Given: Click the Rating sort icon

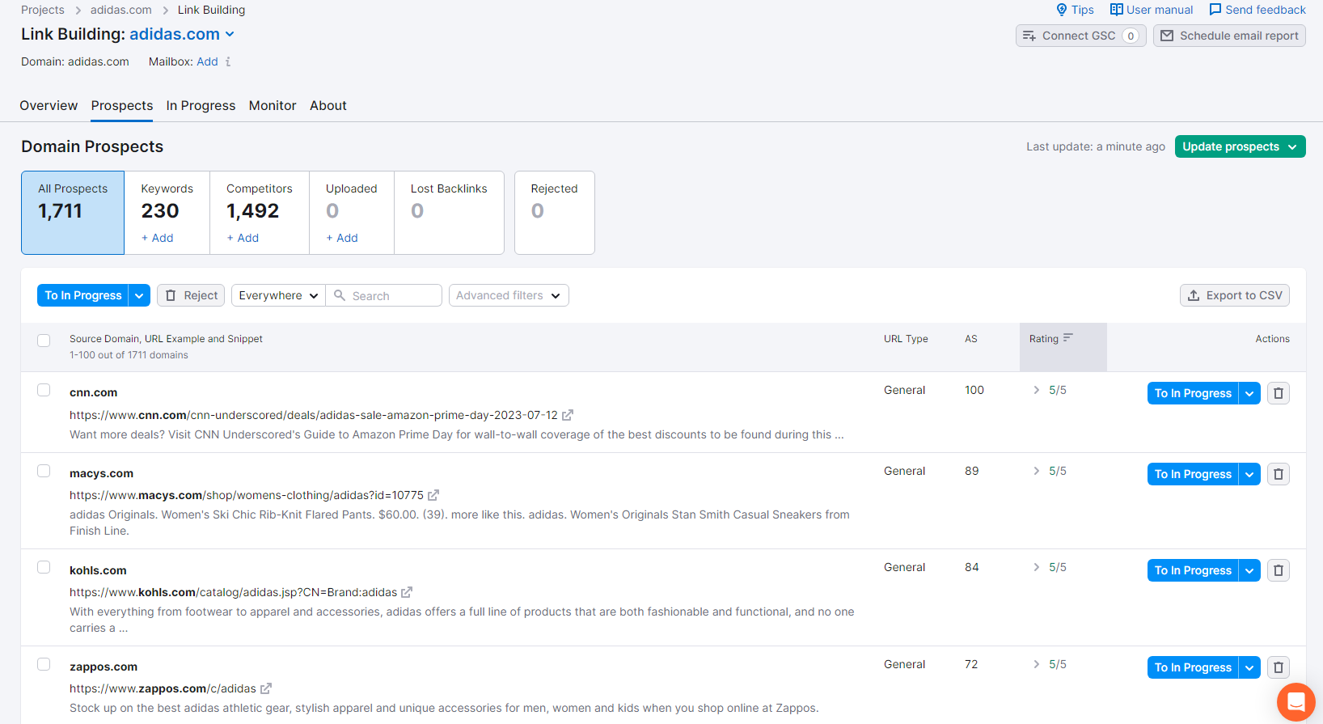Looking at the screenshot, I should [1067, 338].
